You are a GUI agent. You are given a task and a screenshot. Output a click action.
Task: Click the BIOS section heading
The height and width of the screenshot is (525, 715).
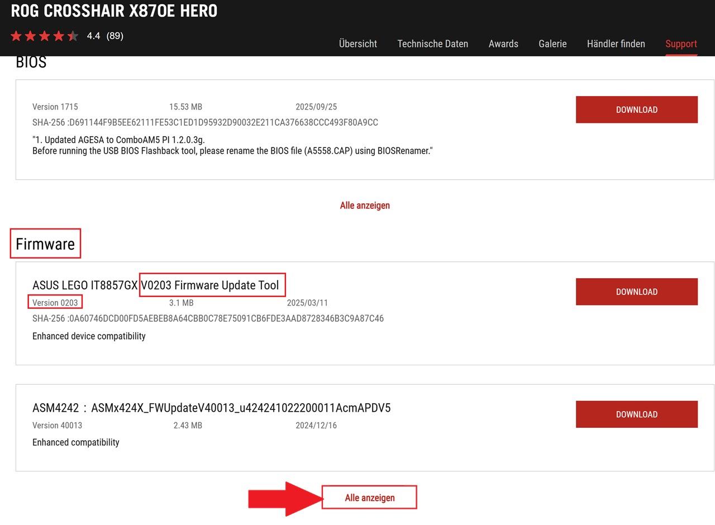tap(31, 62)
